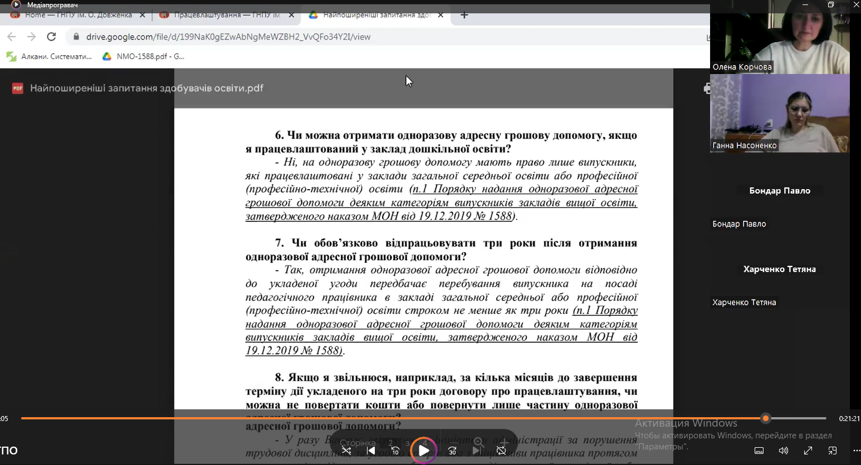Image resolution: width=861 pixels, height=465 pixels.
Task: Select the Бондар Павло participant tile
Action: click(780, 191)
